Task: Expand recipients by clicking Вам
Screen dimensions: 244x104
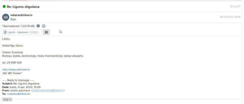Action: pos(13,19)
